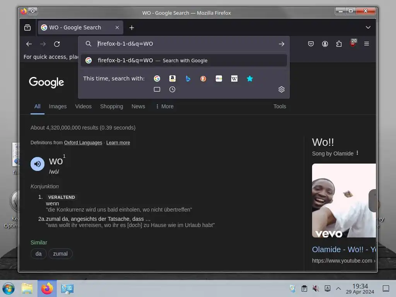List all tabs with the chevron

tap(368, 27)
